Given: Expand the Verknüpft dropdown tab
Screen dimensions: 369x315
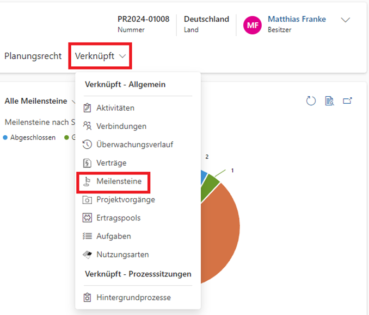Looking at the screenshot, I should coord(100,56).
